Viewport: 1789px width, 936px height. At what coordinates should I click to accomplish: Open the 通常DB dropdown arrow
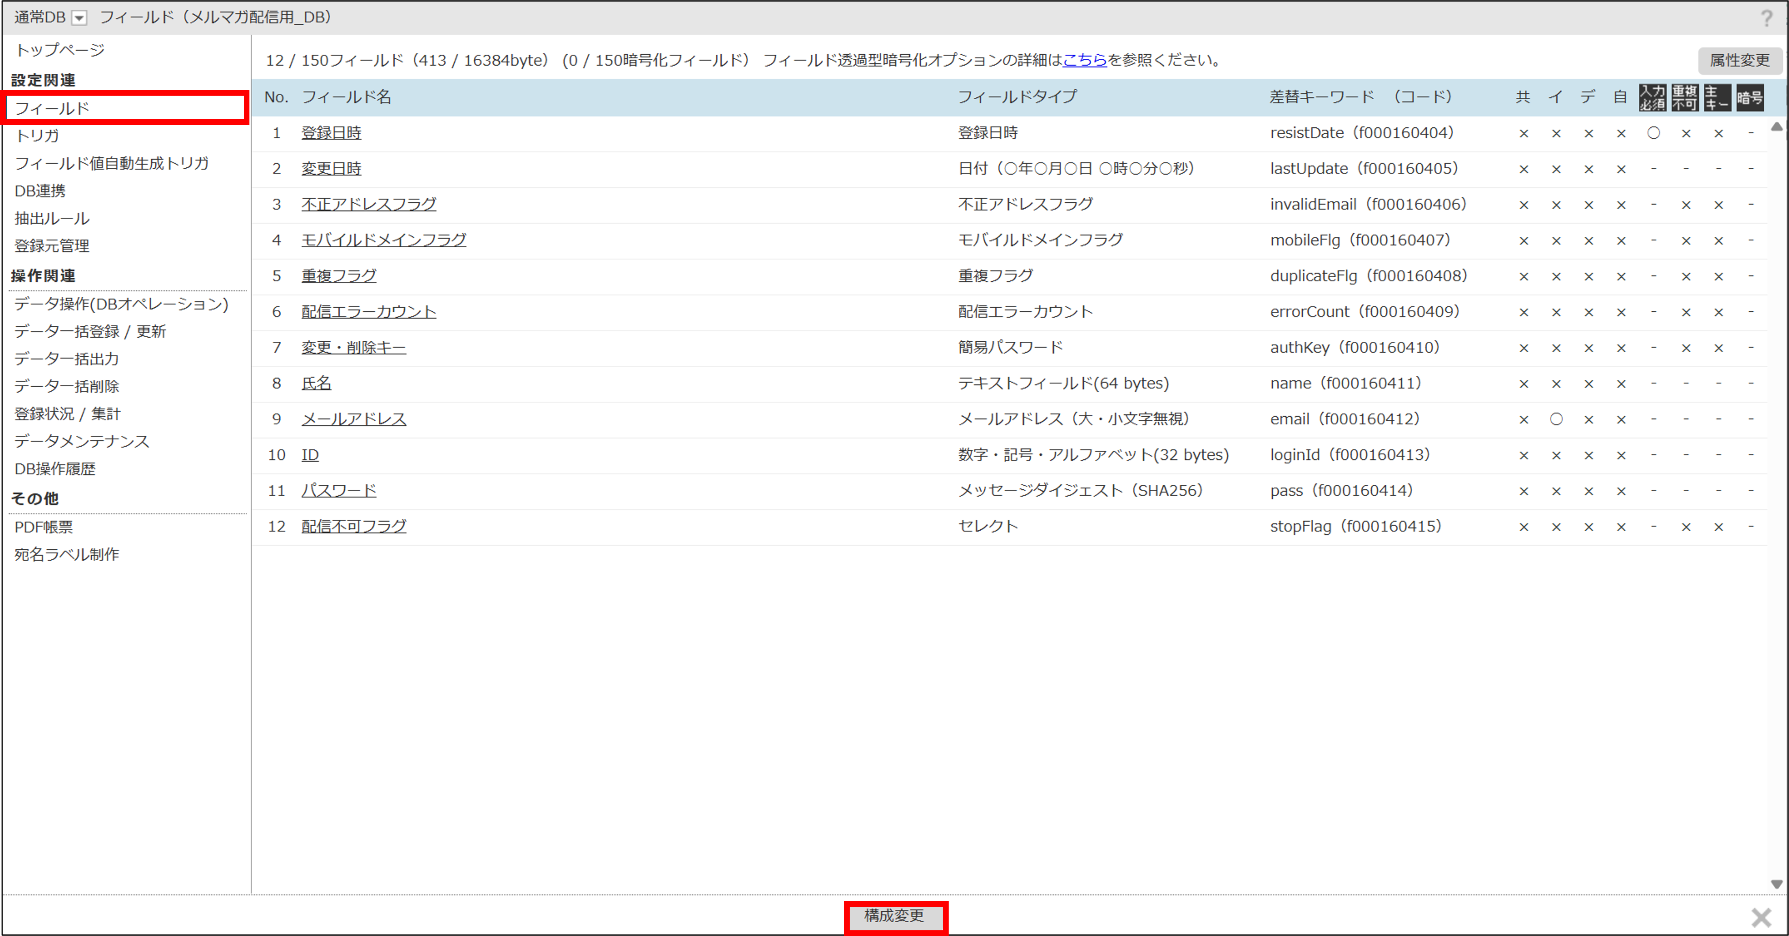80,18
